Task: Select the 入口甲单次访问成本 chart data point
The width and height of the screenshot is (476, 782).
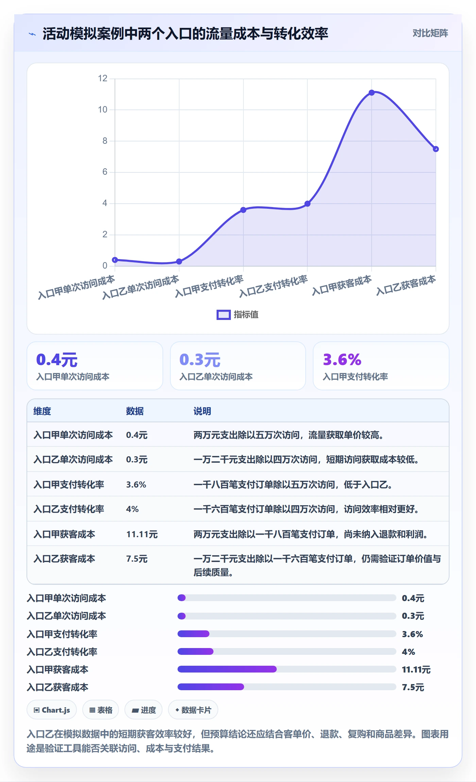Action: (115, 260)
